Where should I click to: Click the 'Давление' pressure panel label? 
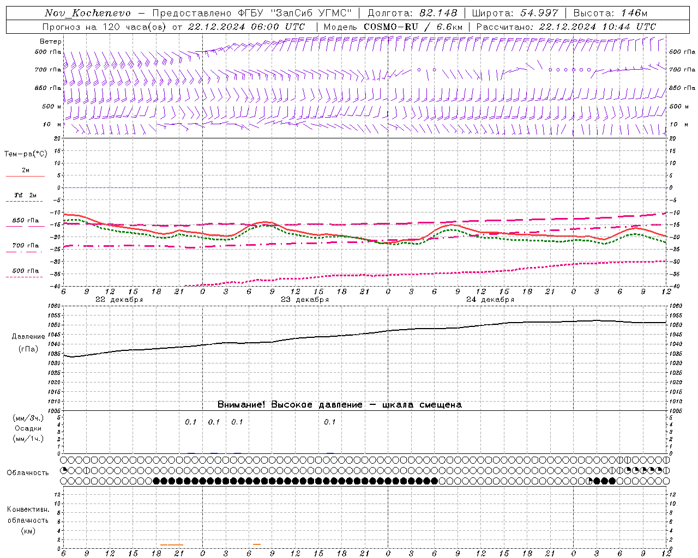[x=28, y=337]
